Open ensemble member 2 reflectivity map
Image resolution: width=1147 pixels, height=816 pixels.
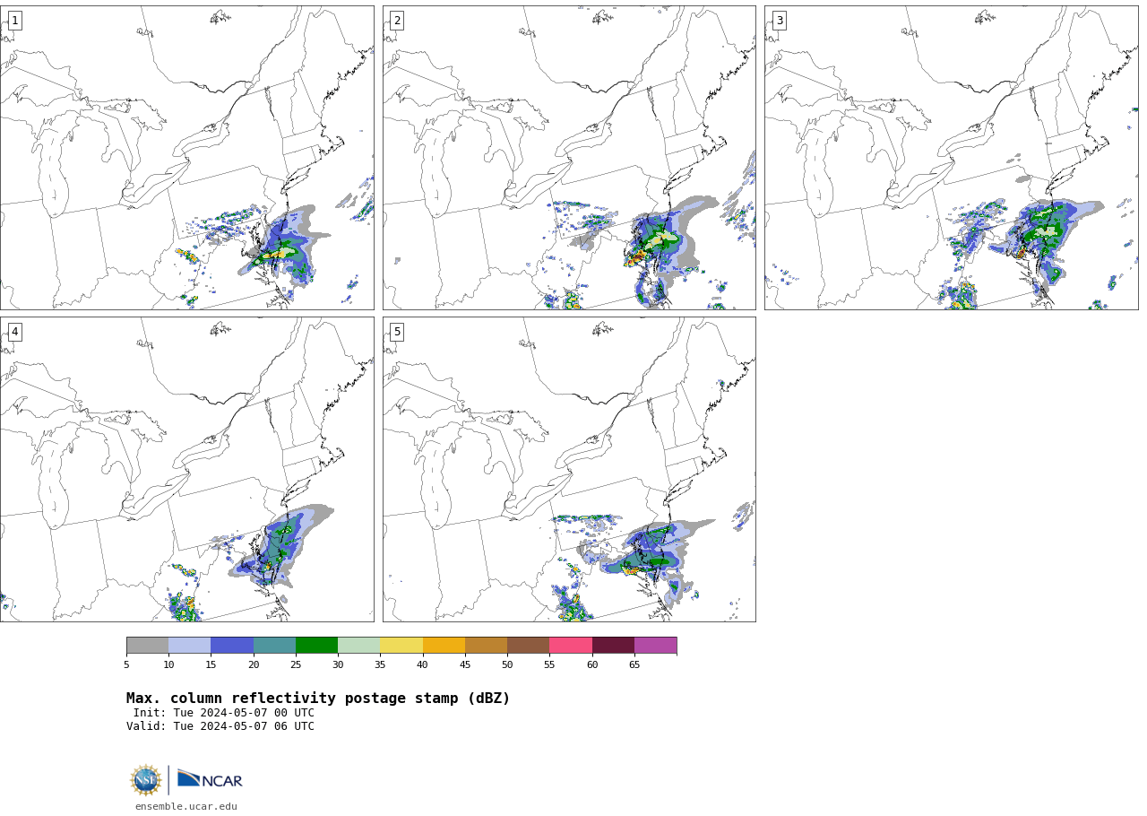[569, 158]
